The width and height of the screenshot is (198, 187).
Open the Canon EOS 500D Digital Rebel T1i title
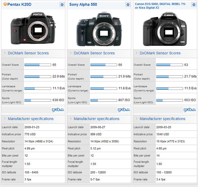[160, 6]
